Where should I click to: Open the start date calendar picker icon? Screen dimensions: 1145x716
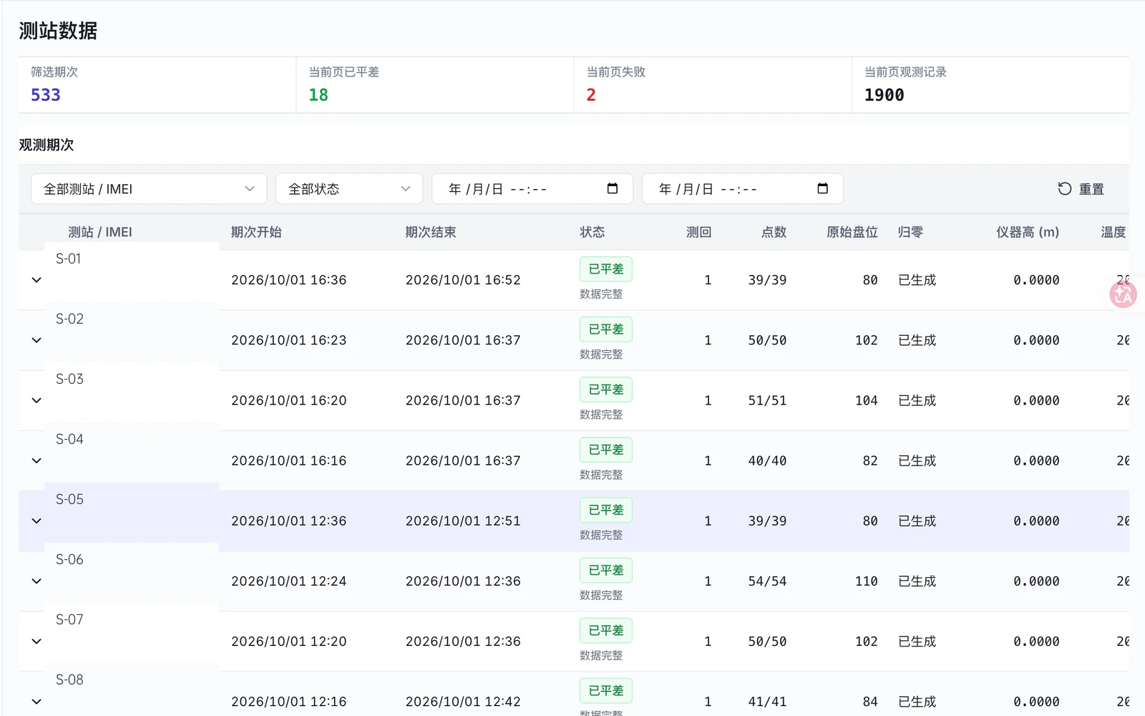coord(613,188)
